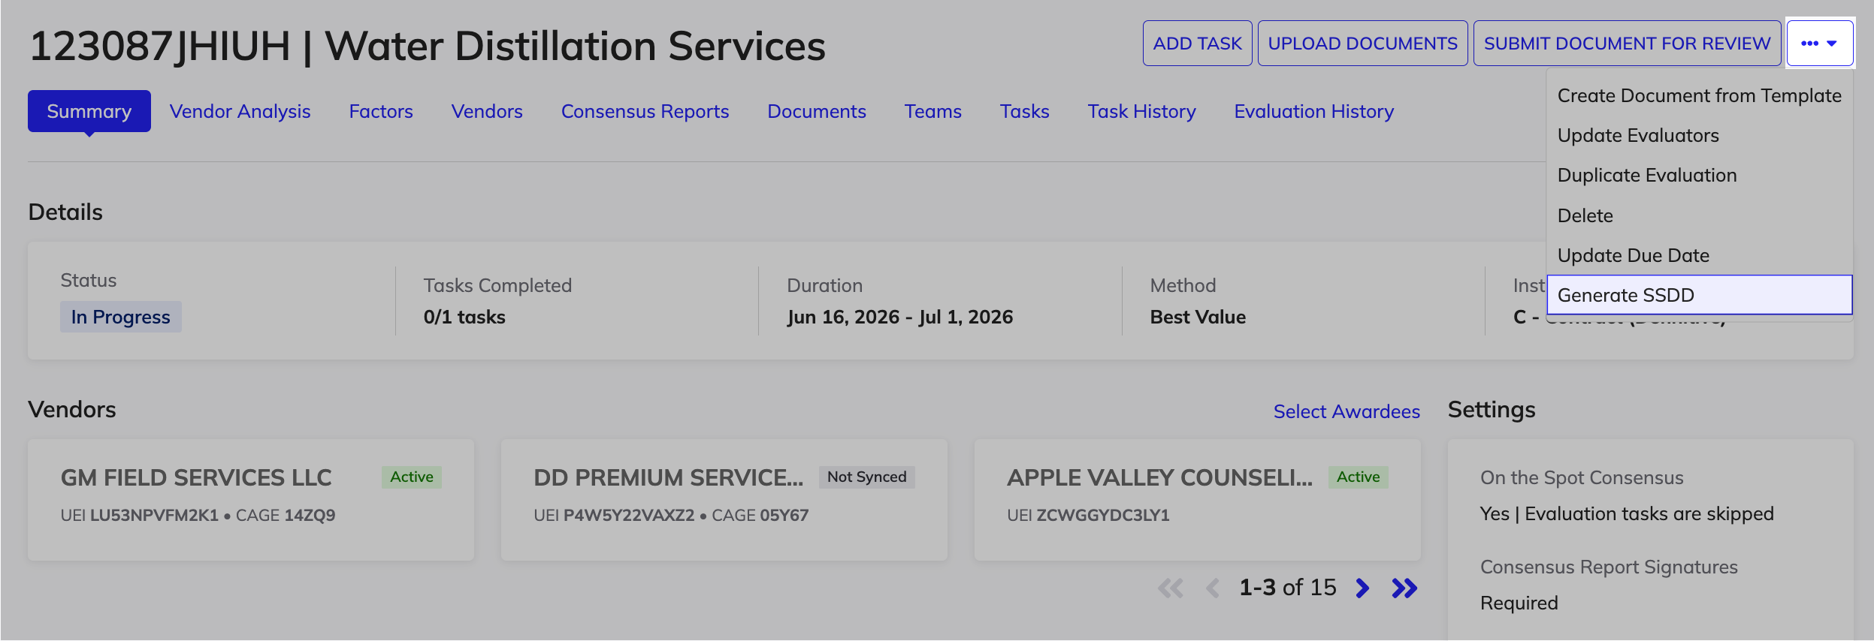Click the 1-3 of 15 pagination text

coord(1287,587)
